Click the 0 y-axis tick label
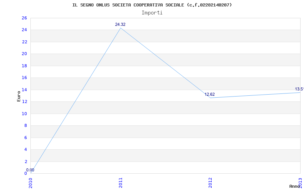Image resolution: width=304 pixels, height=190 pixels. tap(26, 174)
